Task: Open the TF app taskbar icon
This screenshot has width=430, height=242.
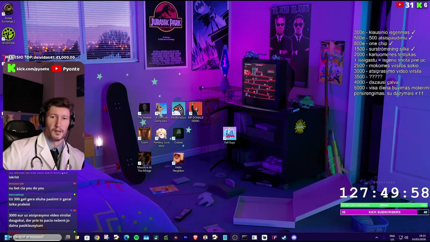Action: 274,238
